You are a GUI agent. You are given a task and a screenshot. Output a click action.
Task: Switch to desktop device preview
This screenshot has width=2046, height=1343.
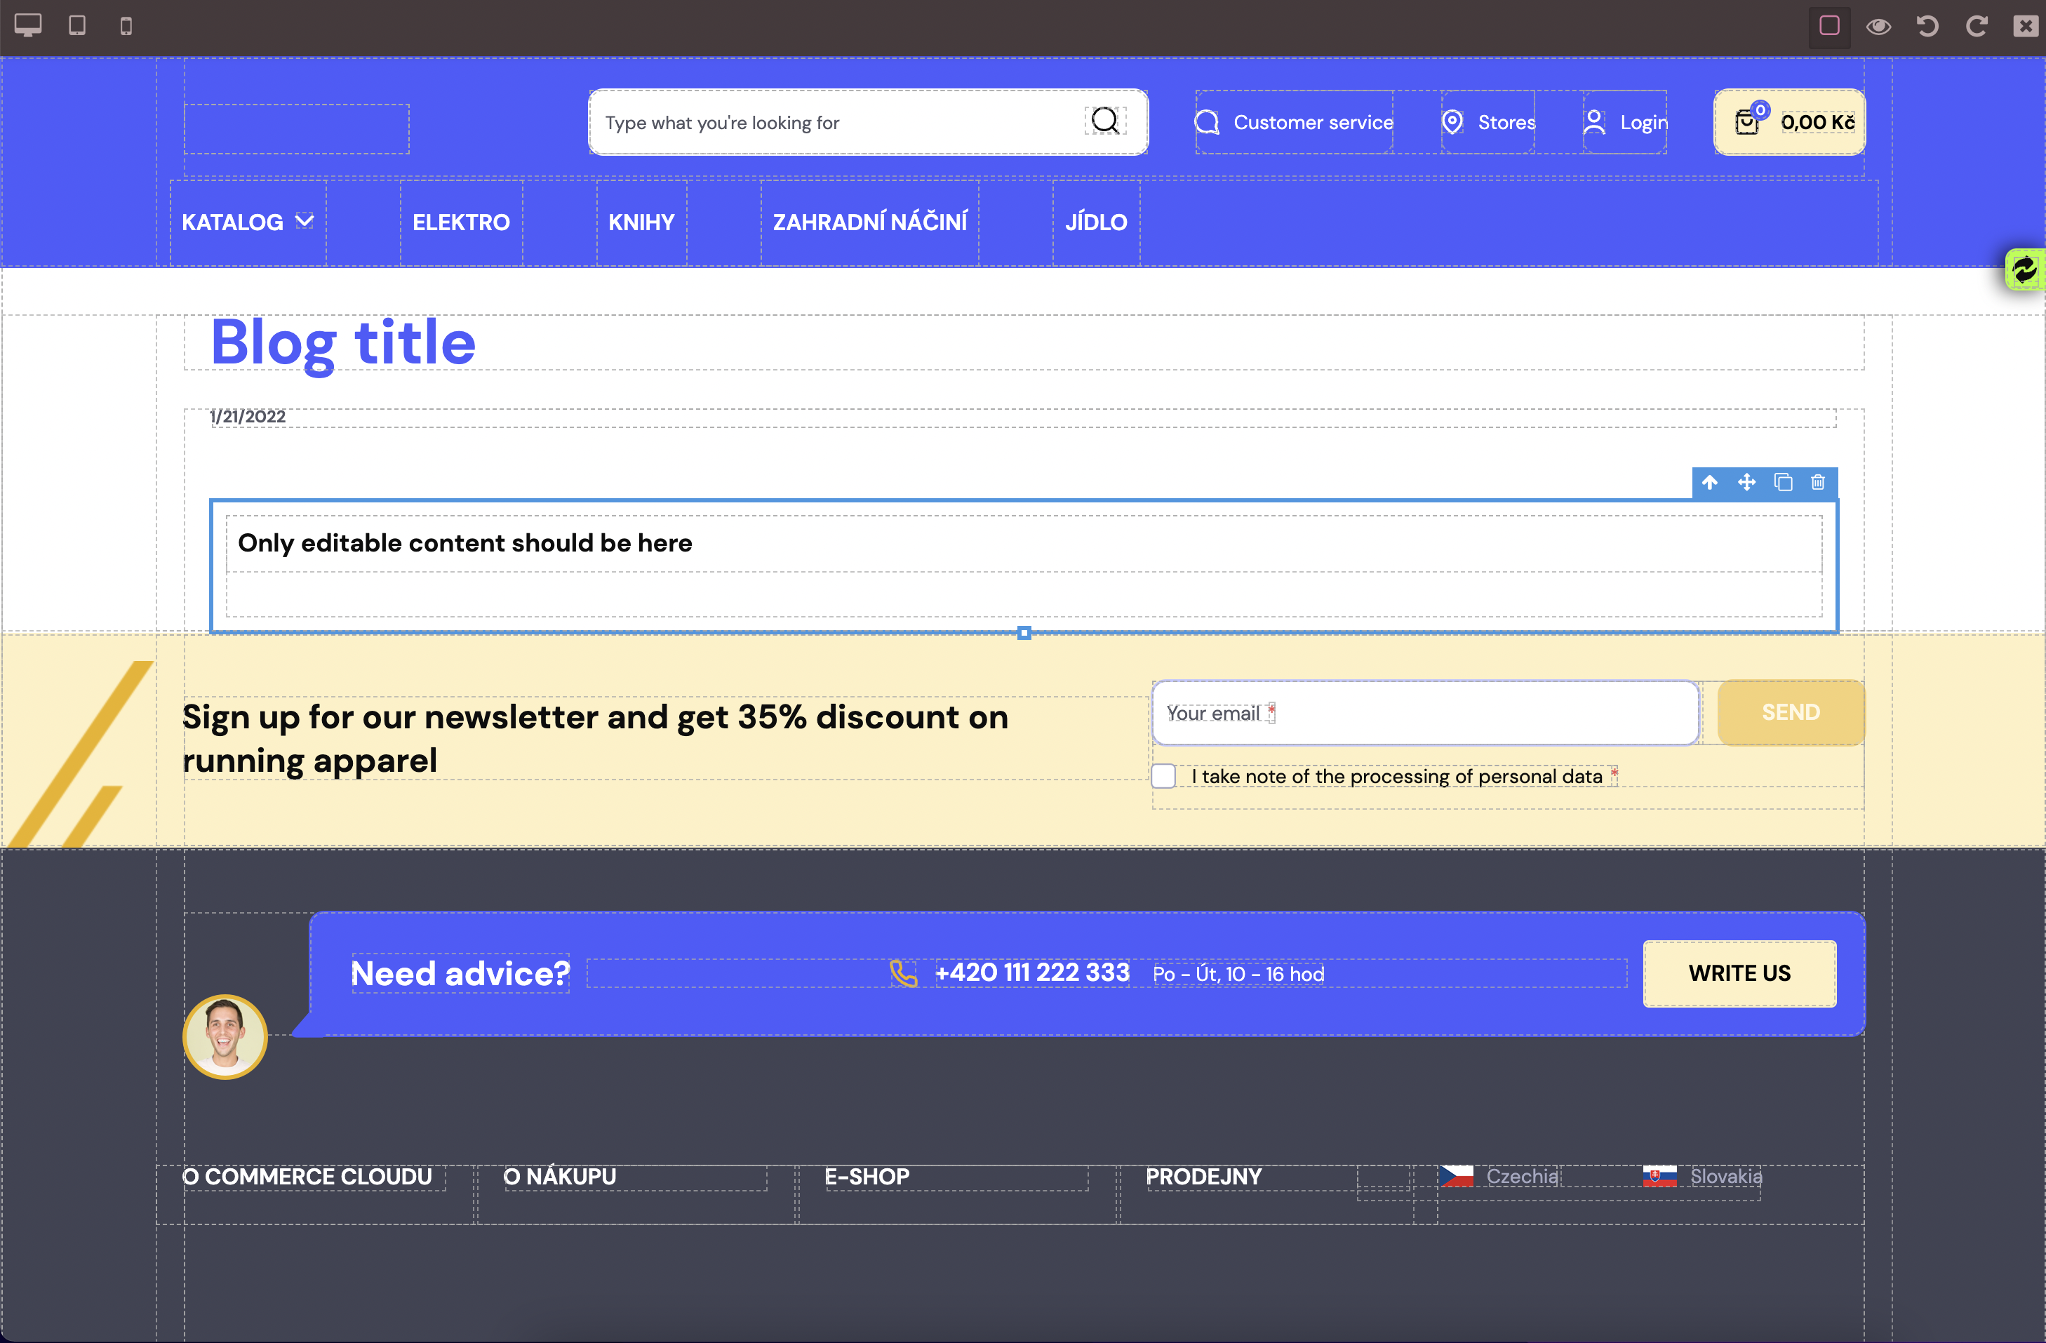[x=28, y=26]
